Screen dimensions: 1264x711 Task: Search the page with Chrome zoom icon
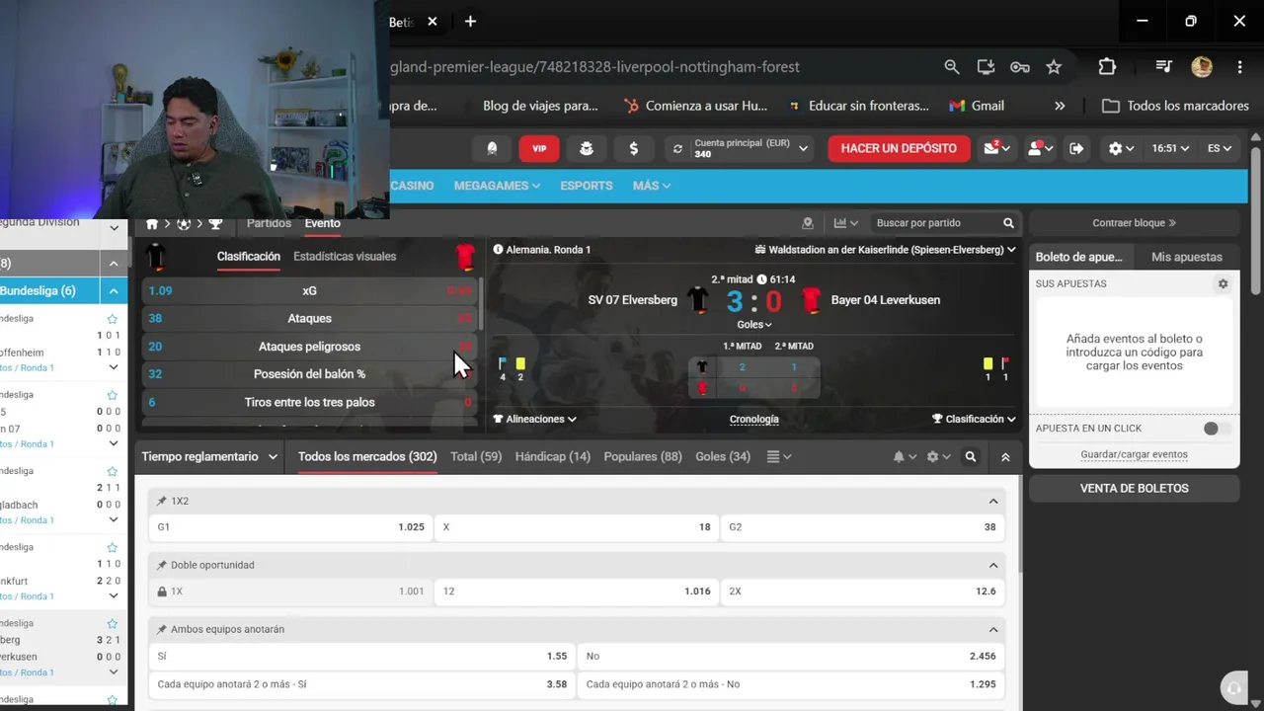[x=951, y=67]
